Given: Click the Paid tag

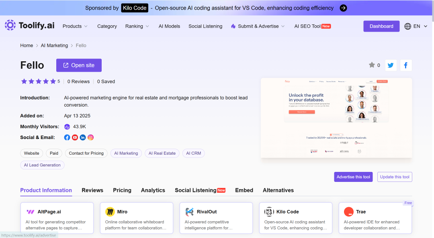Looking at the screenshot, I should [54, 153].
